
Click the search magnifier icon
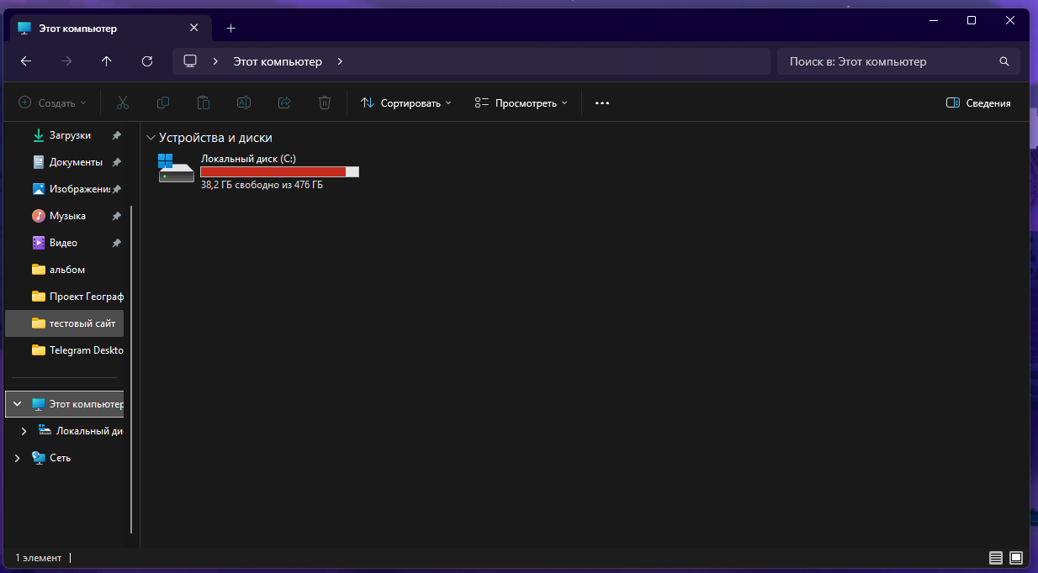coord(1004,61)
